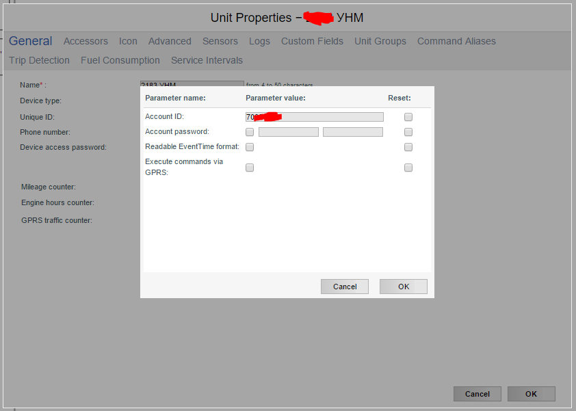Enable Execute commands via GPRS checkbox
Viewport: 576px width, 411px height.
(x=250, y=168)
